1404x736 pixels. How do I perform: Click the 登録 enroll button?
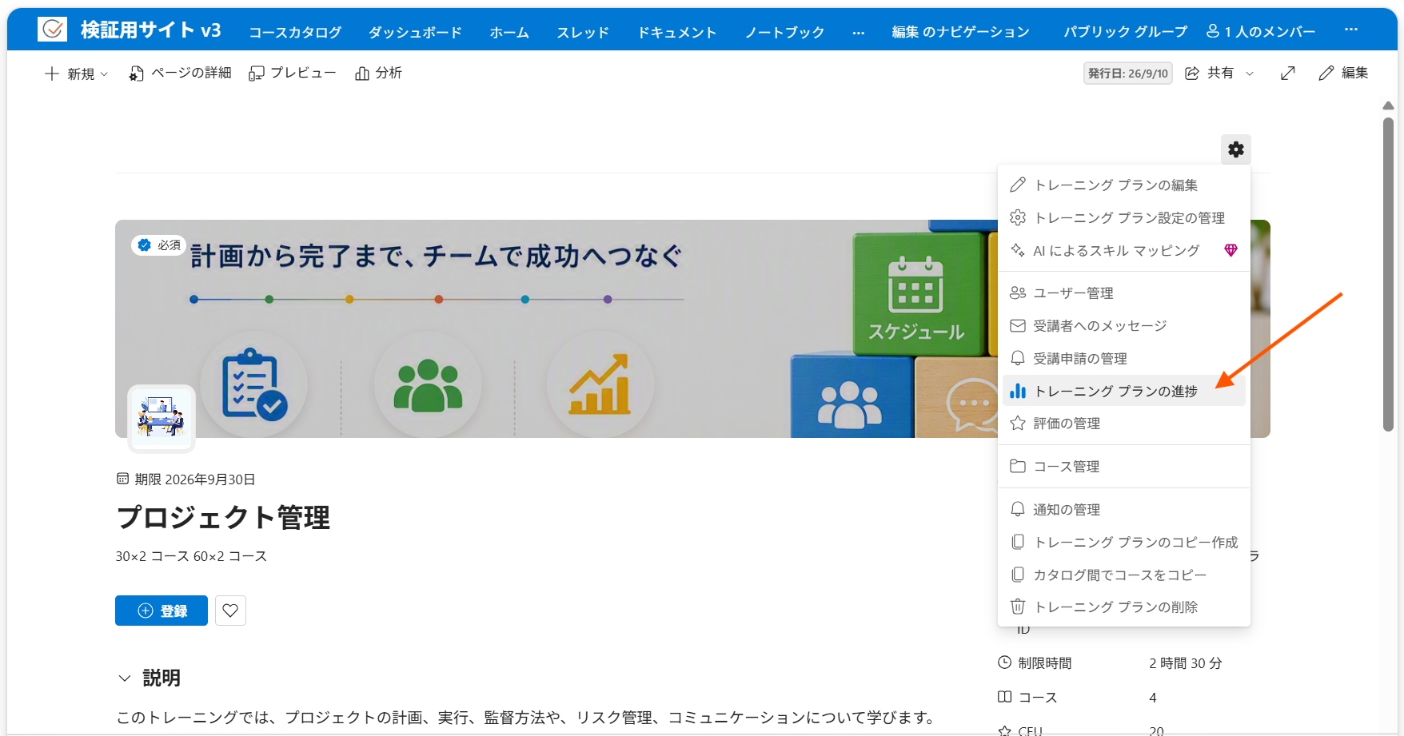[162, 611]
